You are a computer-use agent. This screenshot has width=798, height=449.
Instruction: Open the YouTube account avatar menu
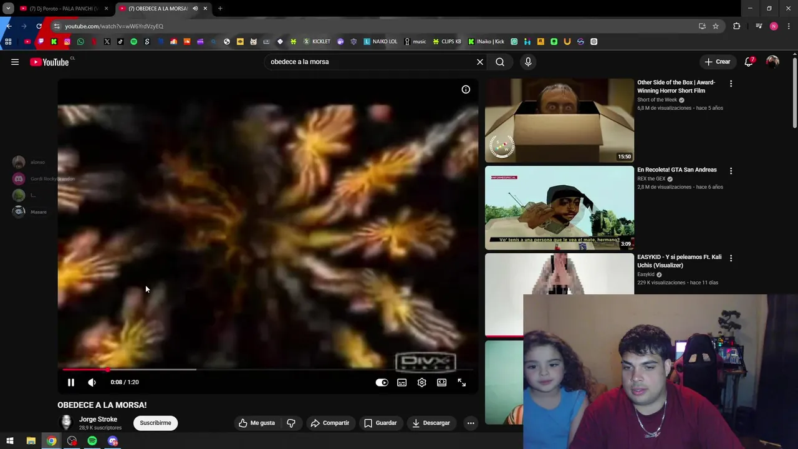(772, 62)
